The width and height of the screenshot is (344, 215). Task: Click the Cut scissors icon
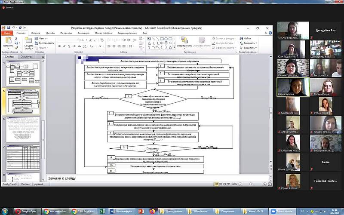click(16, 38)
